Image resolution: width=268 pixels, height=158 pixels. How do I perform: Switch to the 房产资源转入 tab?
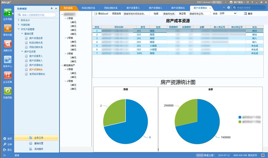tap(155, 8)
